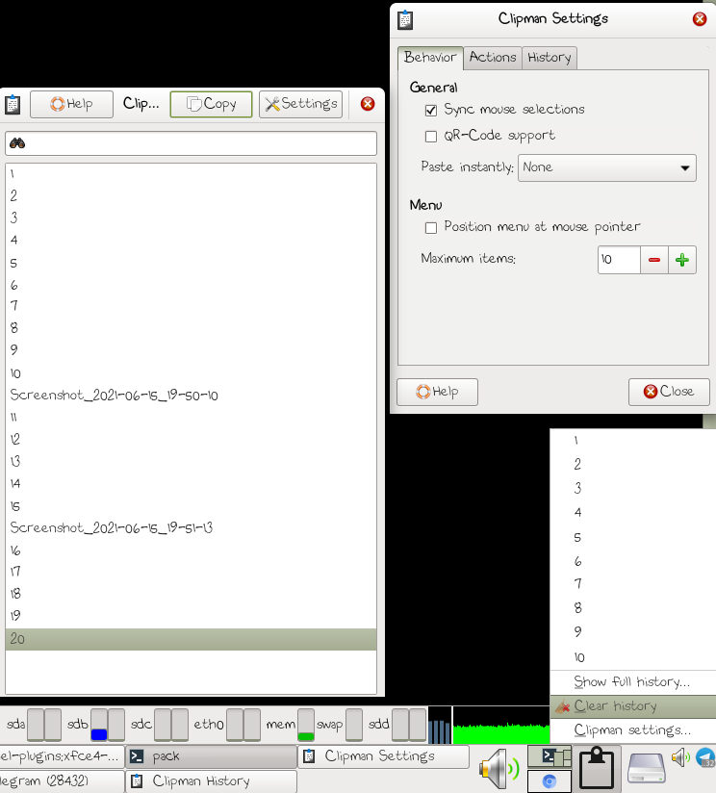Image resolution: width=716 pixels, height=793 pixels.
Task: Choose item 7 in the Clipman popup menu
Action: [x=633, y=584]
